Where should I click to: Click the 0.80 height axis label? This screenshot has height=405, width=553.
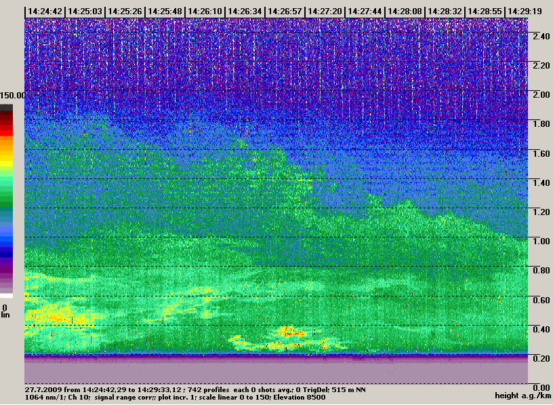click(x=541, y=271)
